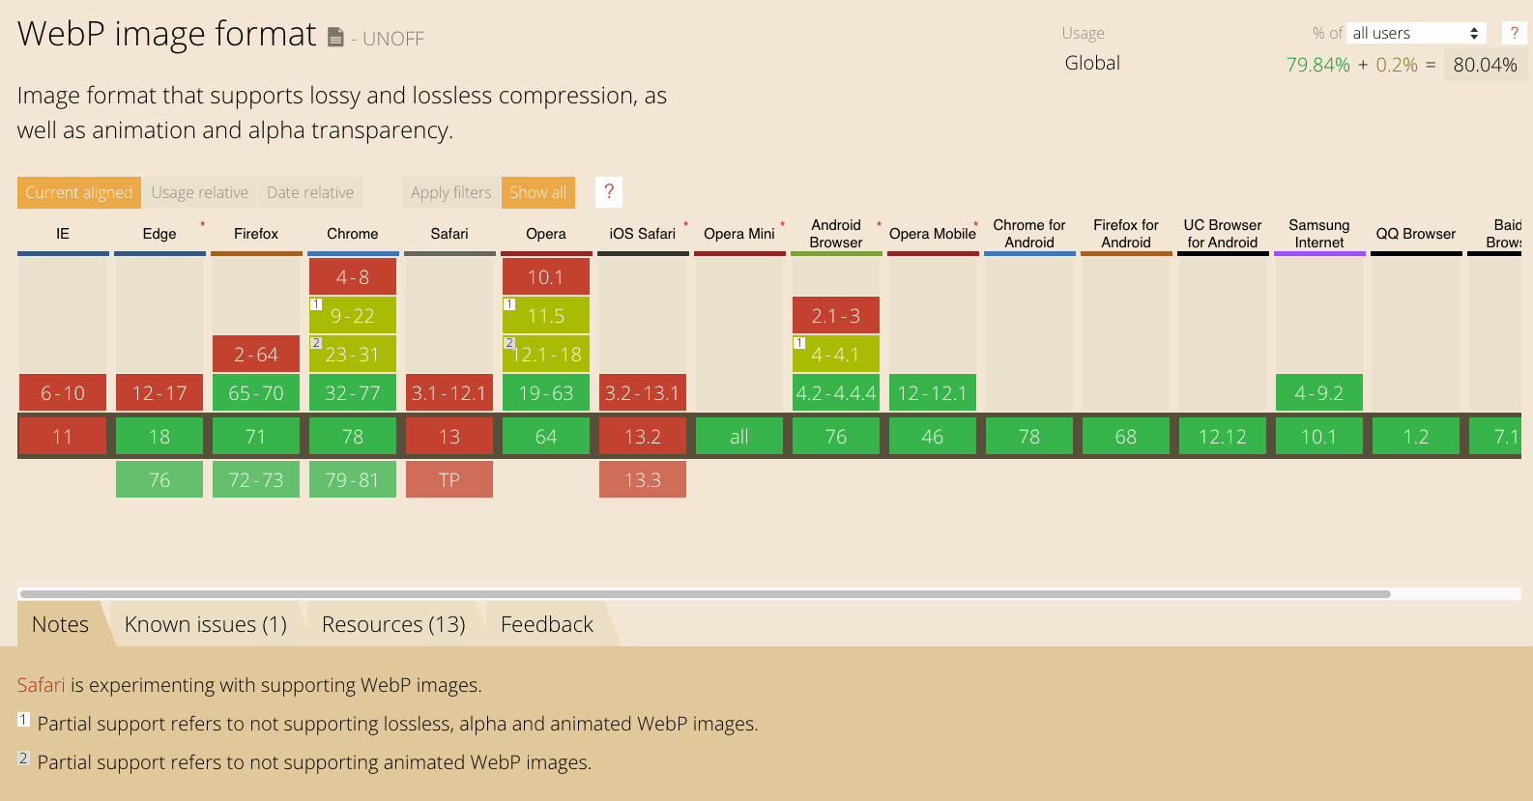Screen dimensions: 1533x801
Task: Click note marker 1 on Android Browser 4-4.1
Action: tap(799, 343)
